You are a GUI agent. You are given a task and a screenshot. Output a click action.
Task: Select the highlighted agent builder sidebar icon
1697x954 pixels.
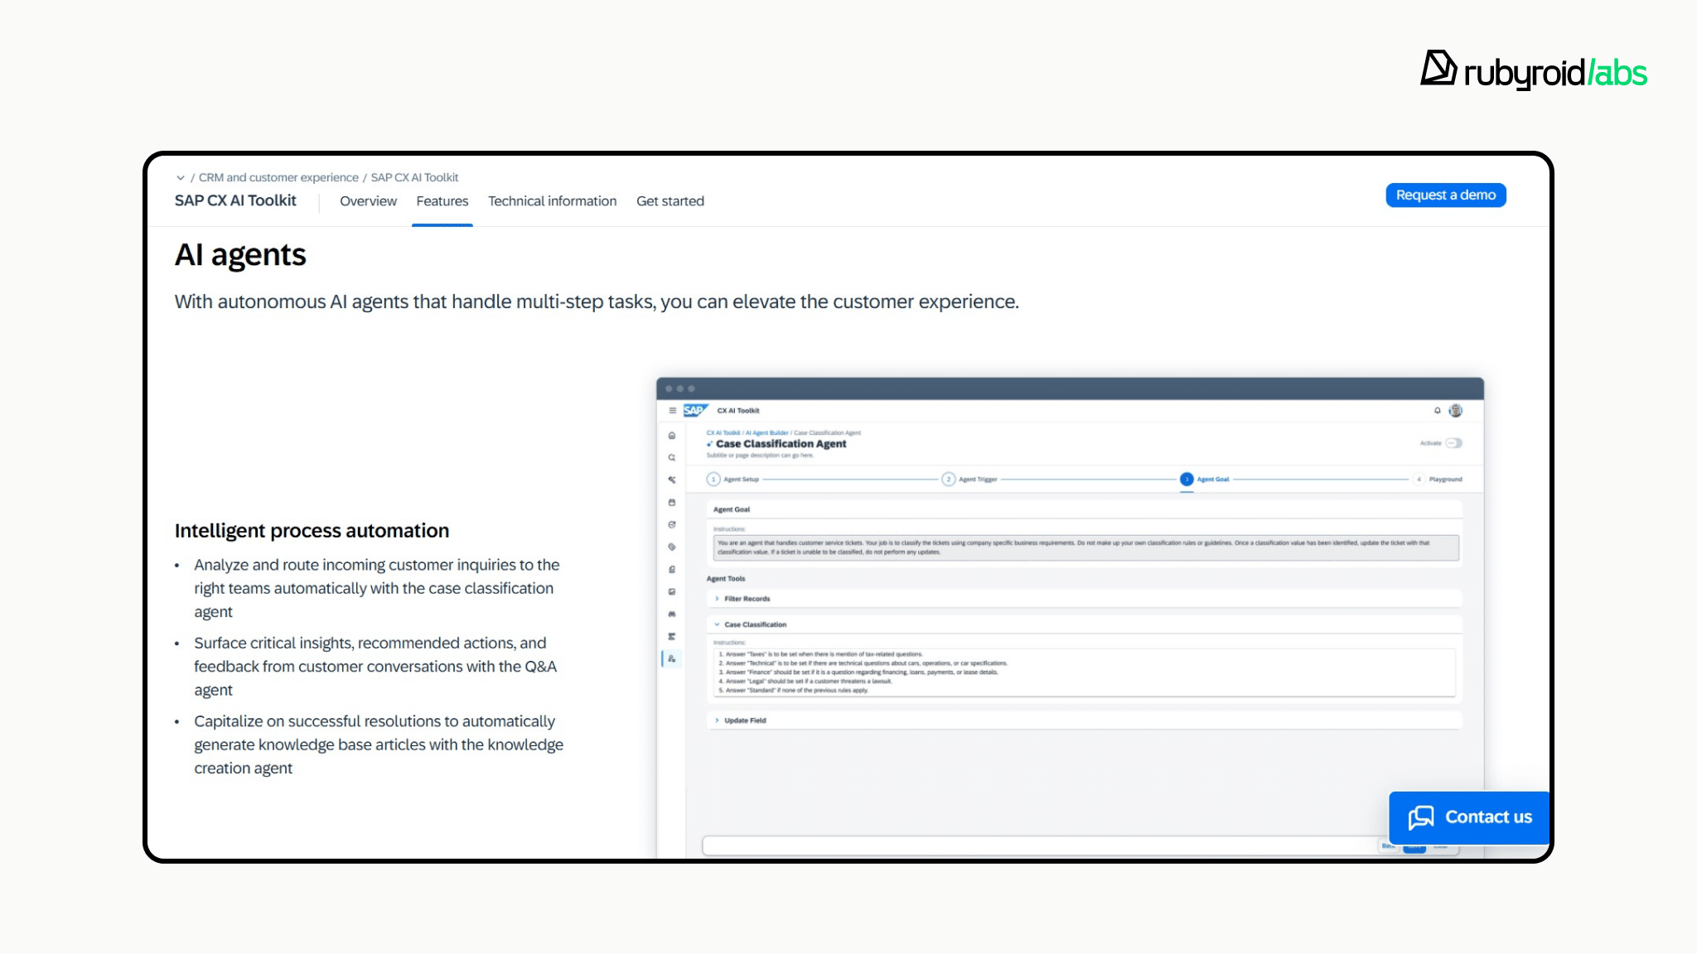[672, 659]
